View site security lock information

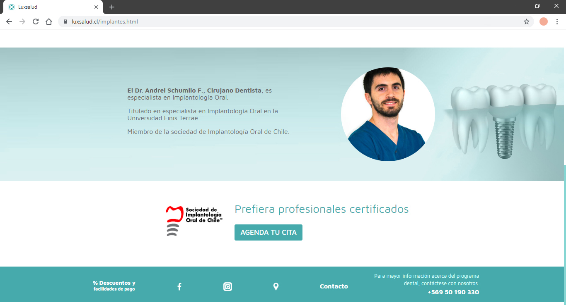tap(65, 21)
